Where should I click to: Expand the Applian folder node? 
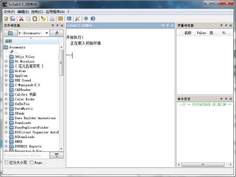click(6, 76)
